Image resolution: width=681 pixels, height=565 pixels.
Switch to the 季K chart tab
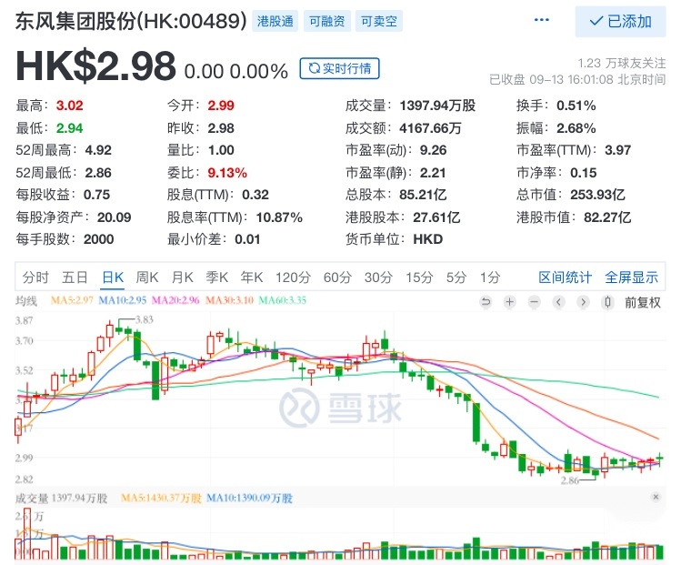(216, 277)
